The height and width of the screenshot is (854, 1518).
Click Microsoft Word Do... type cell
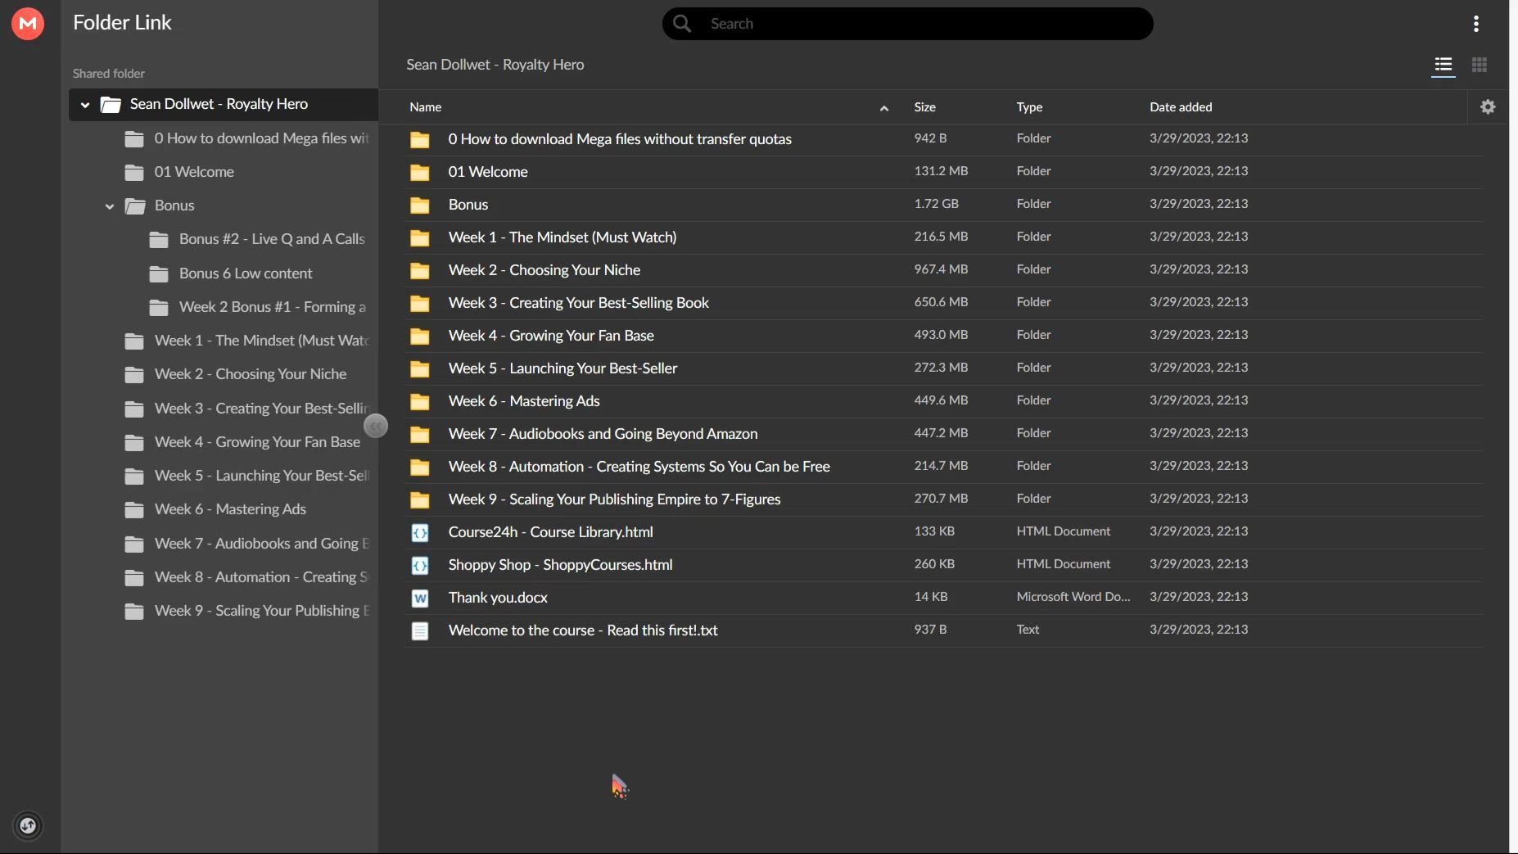[1073, 597]
